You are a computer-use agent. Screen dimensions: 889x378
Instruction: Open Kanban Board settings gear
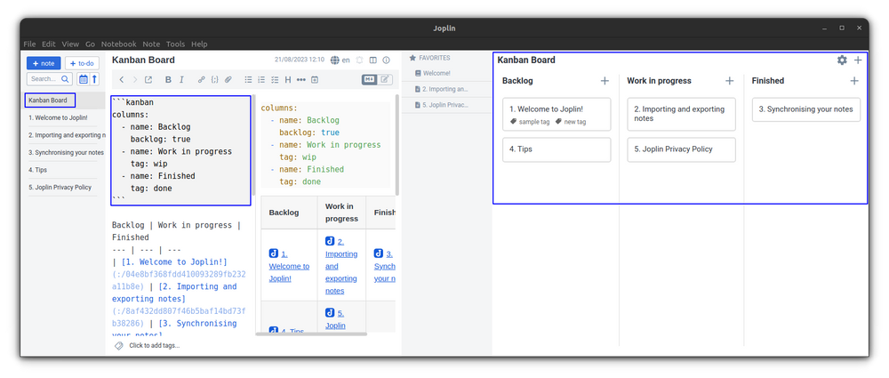tap(842, 60)
